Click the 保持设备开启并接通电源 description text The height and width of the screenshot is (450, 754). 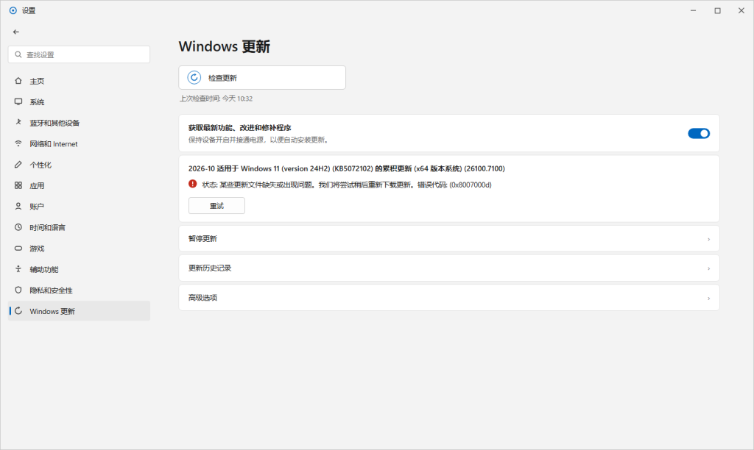click(258, 140)
